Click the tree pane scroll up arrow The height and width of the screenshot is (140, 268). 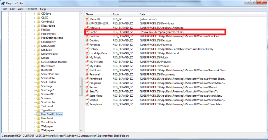click(x=81, y=14)
